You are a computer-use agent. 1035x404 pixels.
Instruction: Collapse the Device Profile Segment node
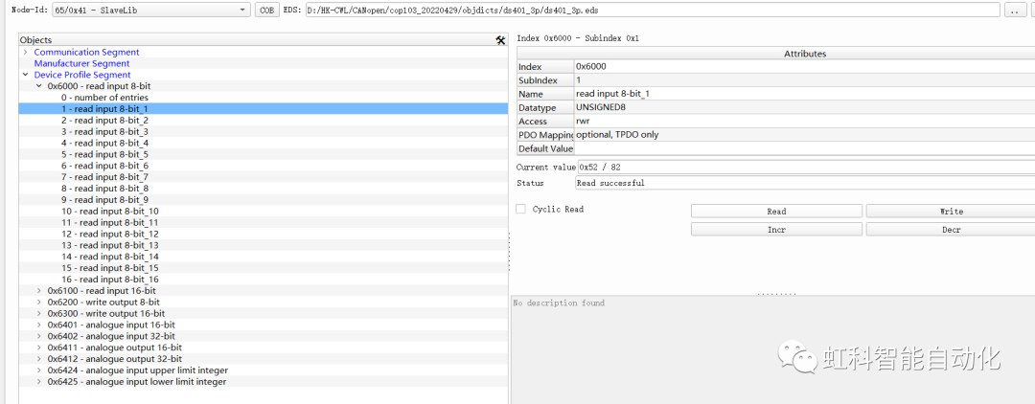(26, 75)
